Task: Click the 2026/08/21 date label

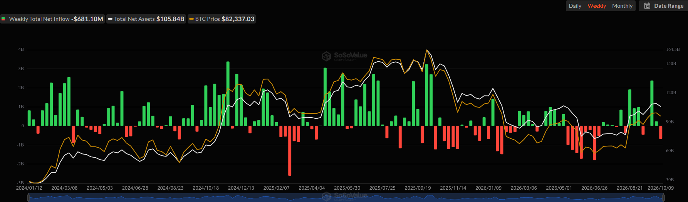Action: click(x=629, y=188)
